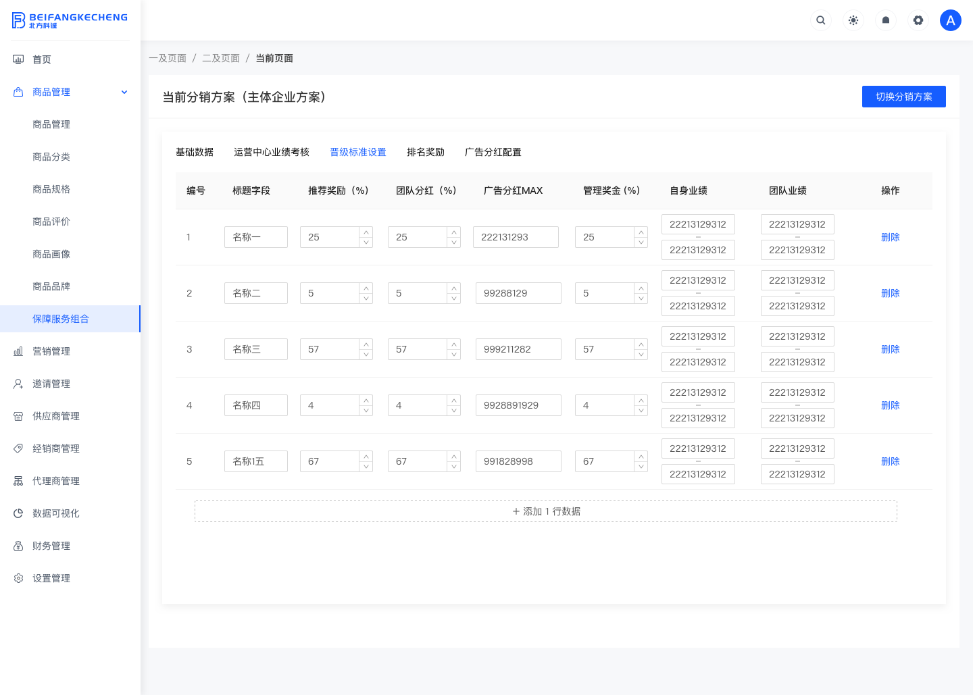Image resolution: width=973 pixels, height=695 pixels.
Task: Click 添加 1 行数据 to add row
Action: pyautogui.click(x=546, y=511)
